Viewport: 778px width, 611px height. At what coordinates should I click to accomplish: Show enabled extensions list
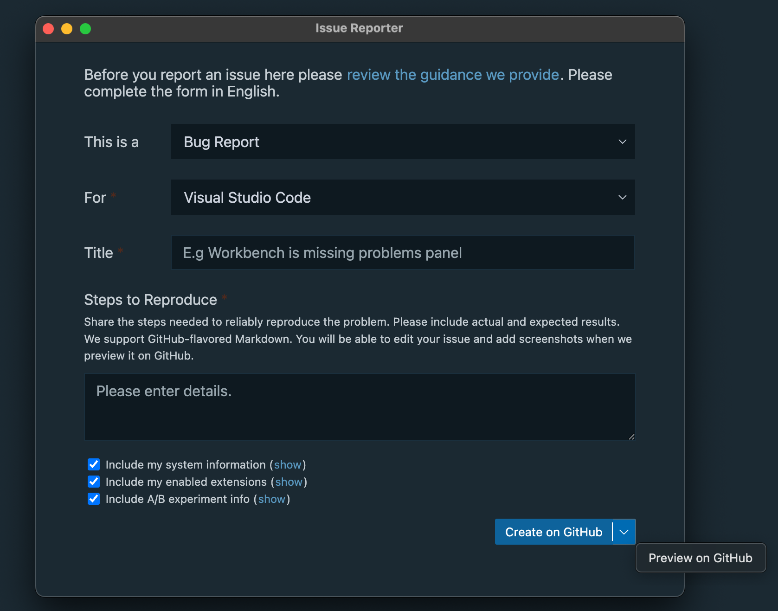point(289,482)
